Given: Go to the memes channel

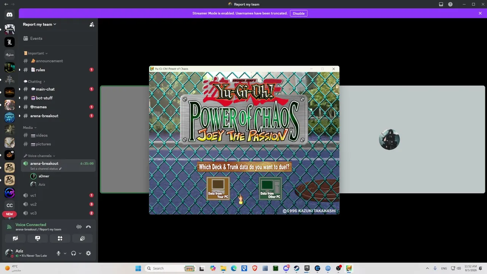Looking at the screenshot, I should (58, 107).
